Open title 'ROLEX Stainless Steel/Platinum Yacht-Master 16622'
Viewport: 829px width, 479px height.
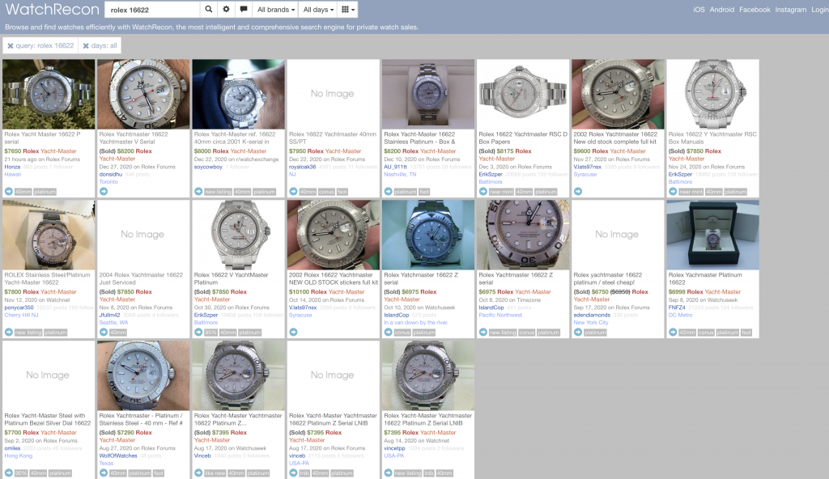(x=48, y=278)
